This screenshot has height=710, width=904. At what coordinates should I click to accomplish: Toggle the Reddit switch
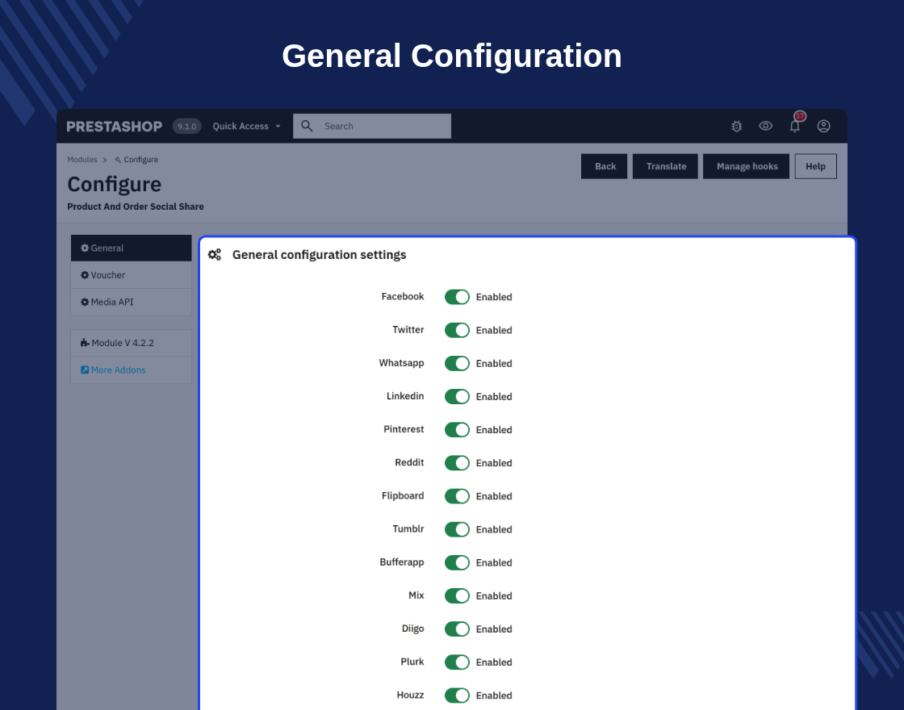pyautogui.click(x=457, y=463)
